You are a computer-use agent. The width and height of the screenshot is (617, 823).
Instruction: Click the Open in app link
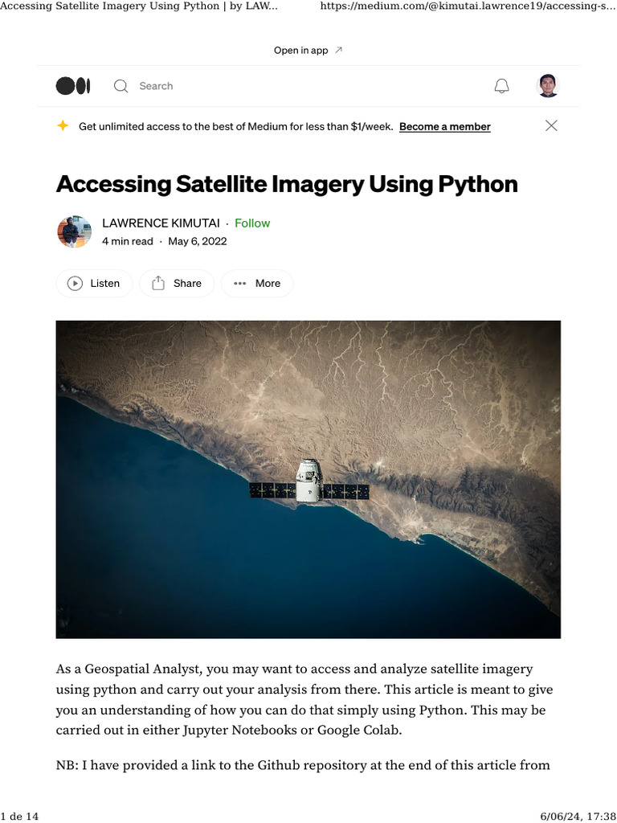pos(300,51)
